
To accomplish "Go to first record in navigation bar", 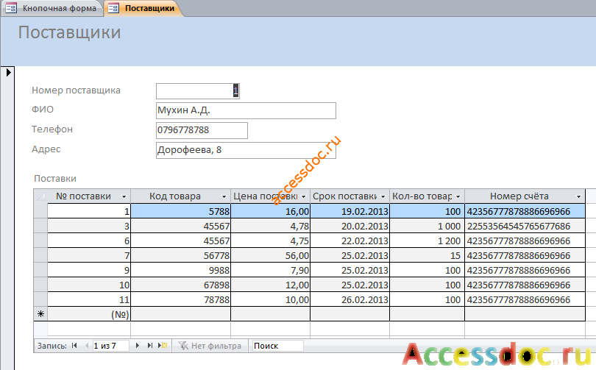I will tap(74, 345).
